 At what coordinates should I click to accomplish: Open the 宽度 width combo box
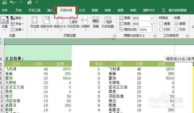pos(143,18)
